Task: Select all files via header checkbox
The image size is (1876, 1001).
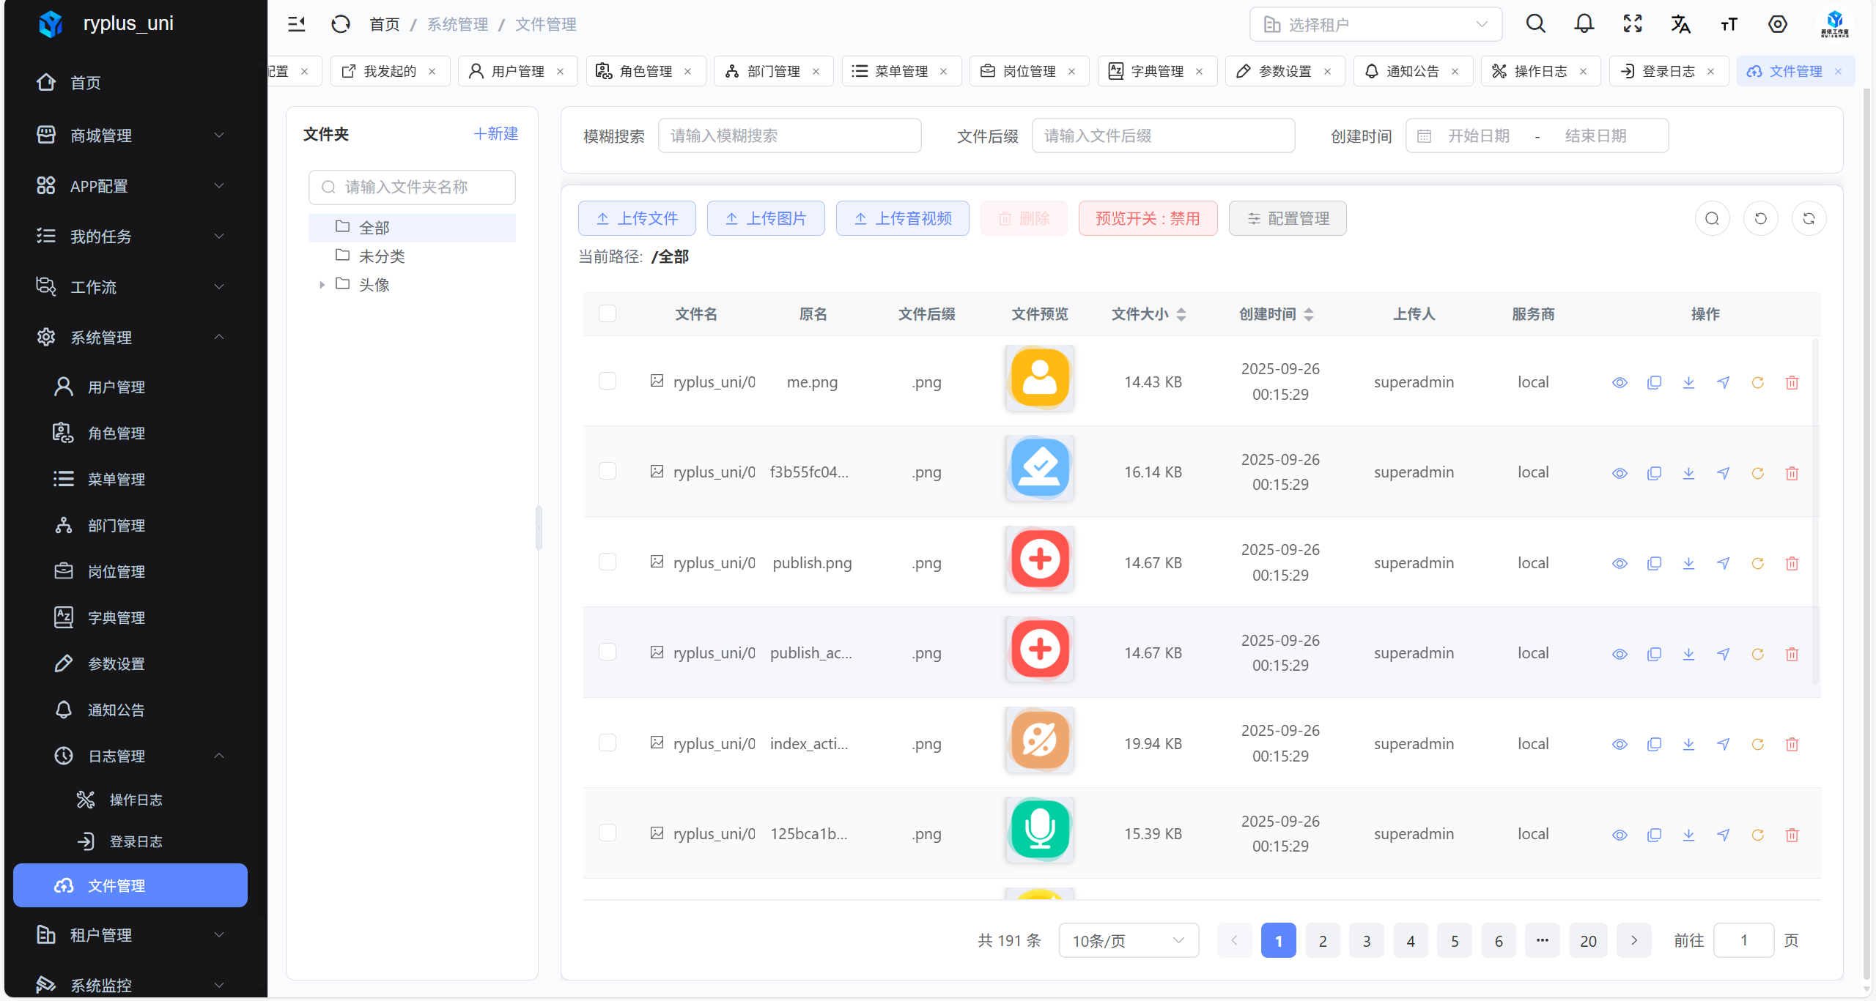Action: click(607, 313)
